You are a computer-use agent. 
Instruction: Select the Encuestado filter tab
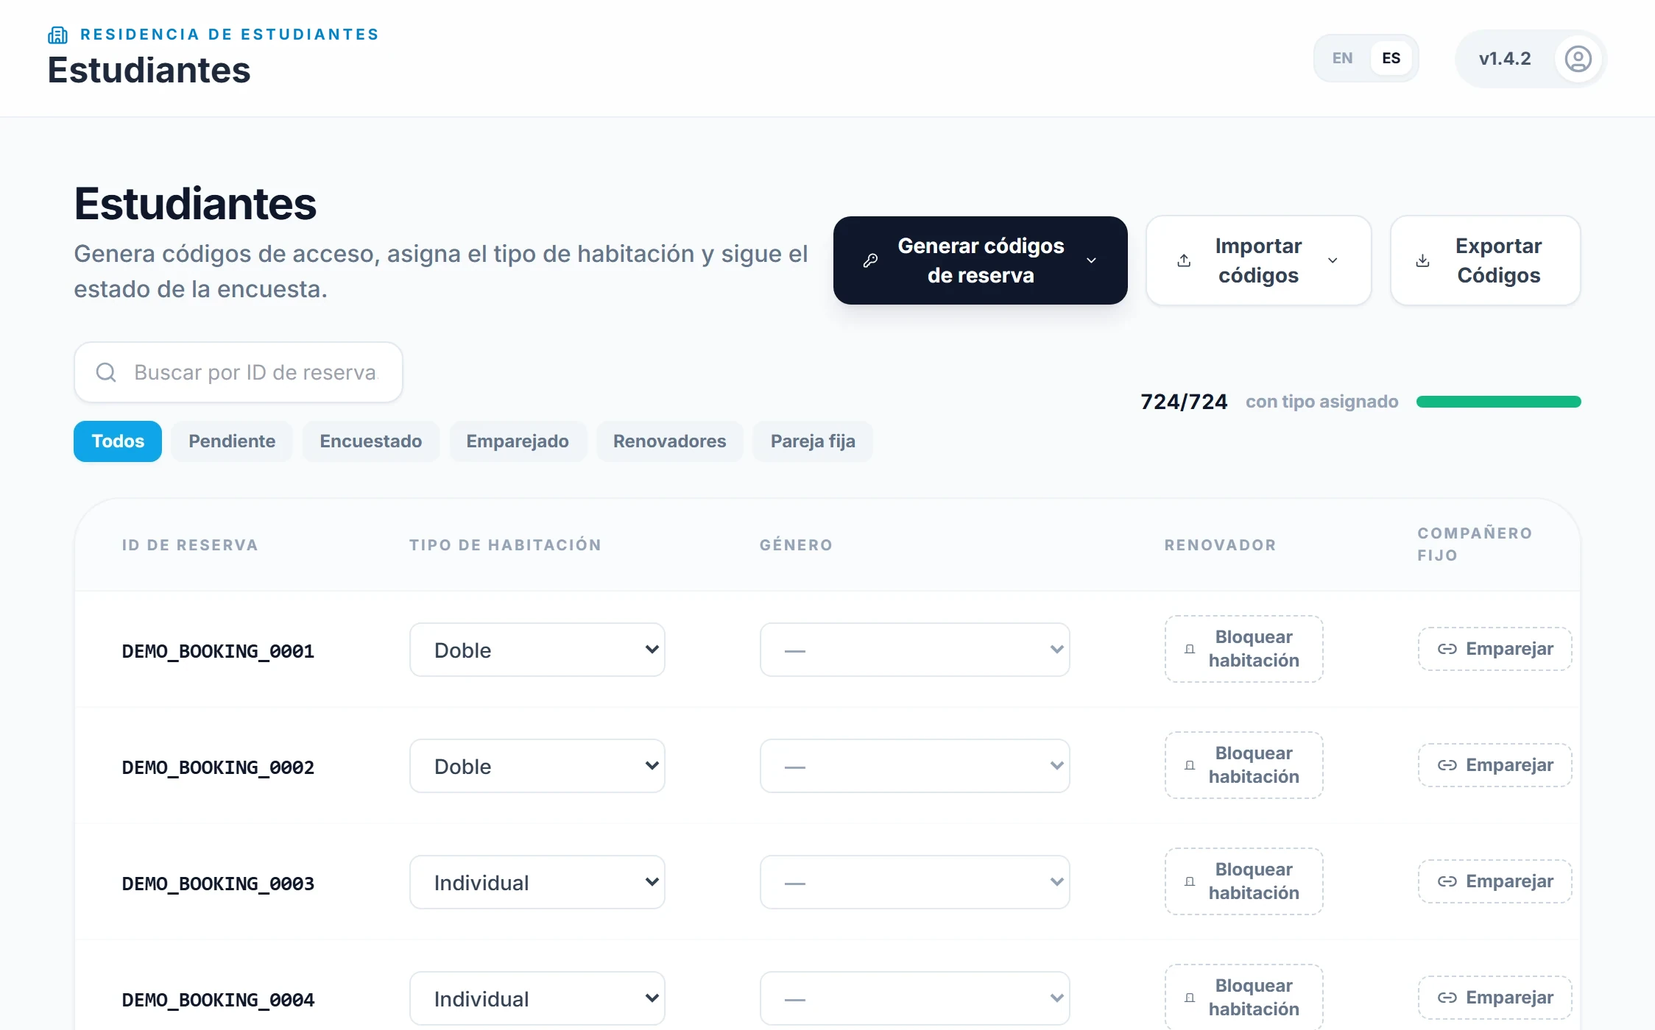(x=371, y=441)
